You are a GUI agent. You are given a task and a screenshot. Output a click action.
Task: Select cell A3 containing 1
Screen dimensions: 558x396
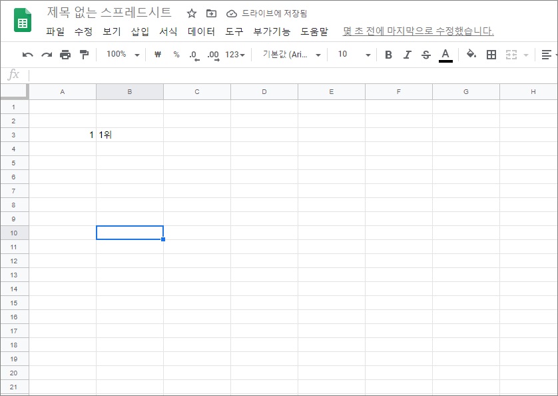click(63, 135)
